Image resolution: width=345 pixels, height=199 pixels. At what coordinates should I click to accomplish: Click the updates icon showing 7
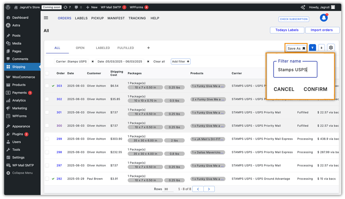click(67, 7)
